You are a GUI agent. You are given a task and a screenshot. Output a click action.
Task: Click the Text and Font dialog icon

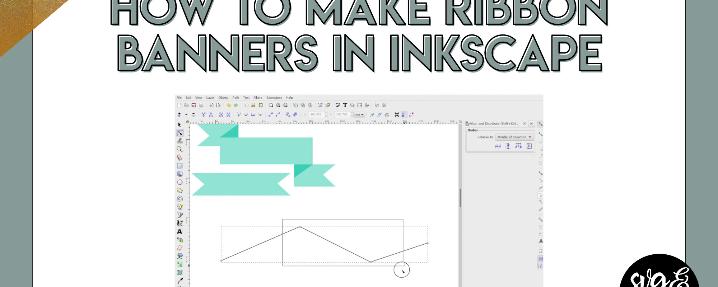[345, 105]
